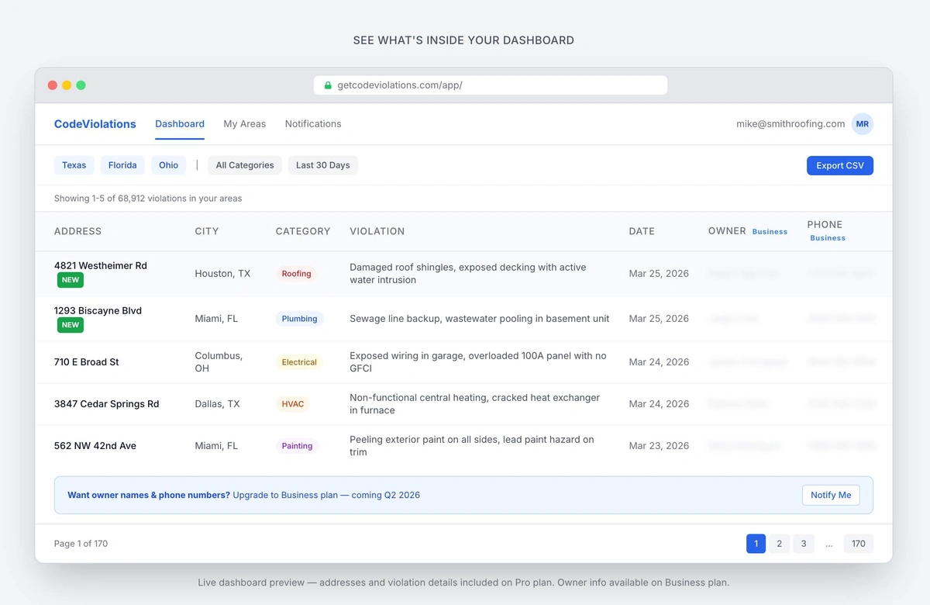
Task: Click the padlock icon in the address bar
Action: point(326,85)
